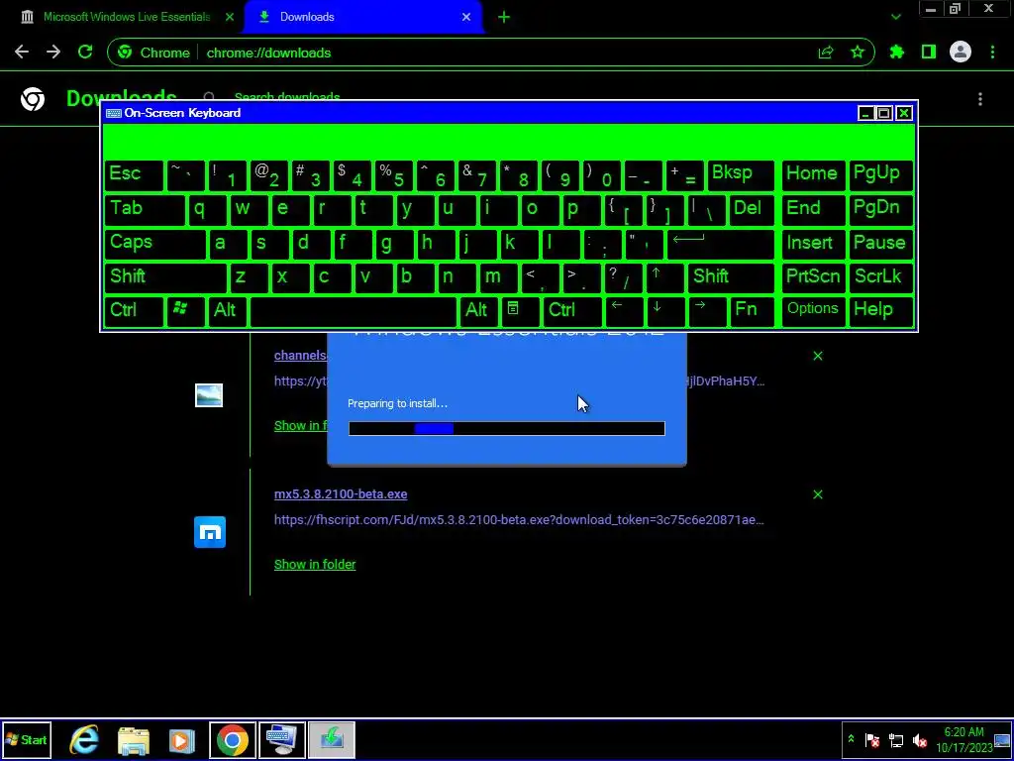The image size is (1014, 761).
Task: Toggle the ScrLk key
Action: coord(880,278)
